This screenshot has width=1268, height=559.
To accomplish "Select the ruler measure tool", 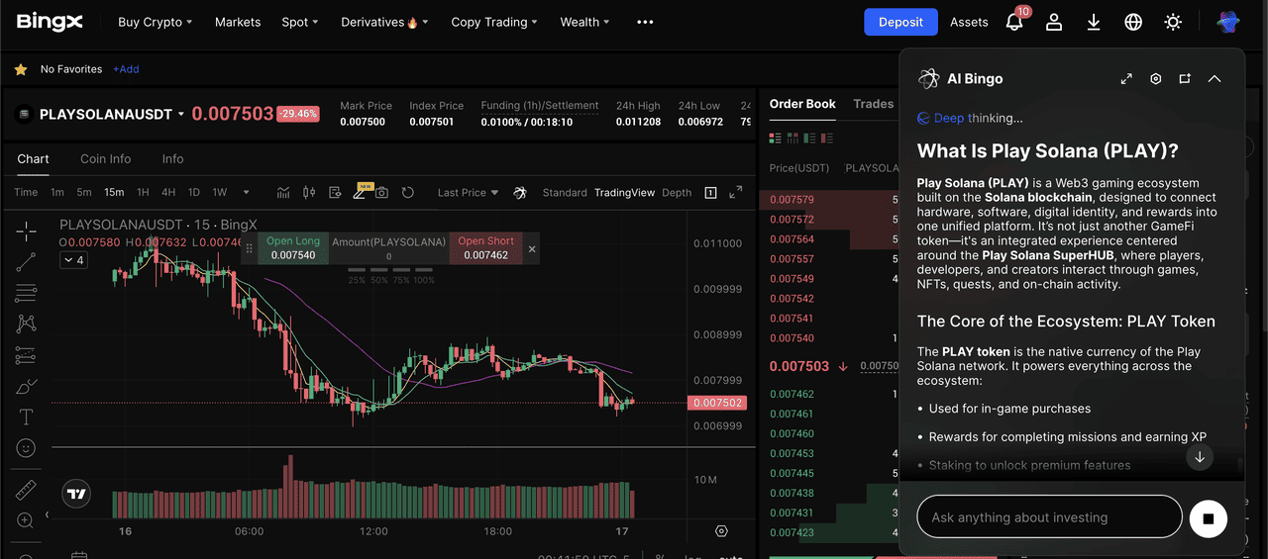I will click(x=27, y=490).
